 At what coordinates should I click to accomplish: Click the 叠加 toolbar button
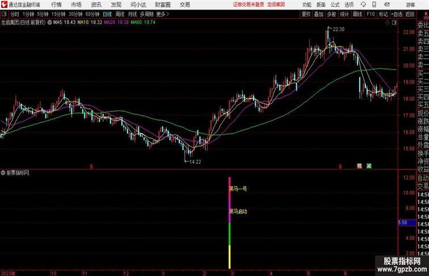pos(319,14)
